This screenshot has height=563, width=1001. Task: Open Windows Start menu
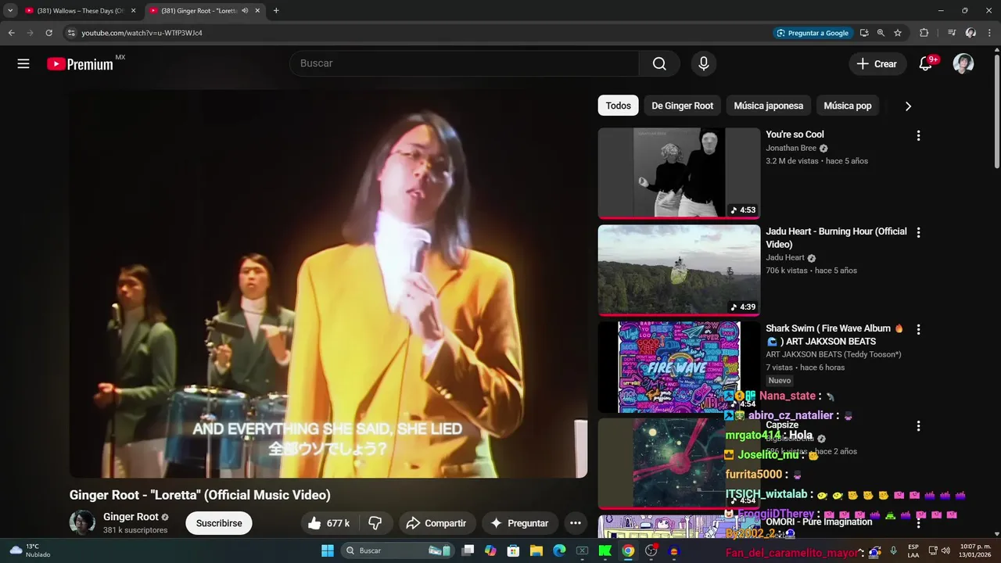(x=327, y=550)
